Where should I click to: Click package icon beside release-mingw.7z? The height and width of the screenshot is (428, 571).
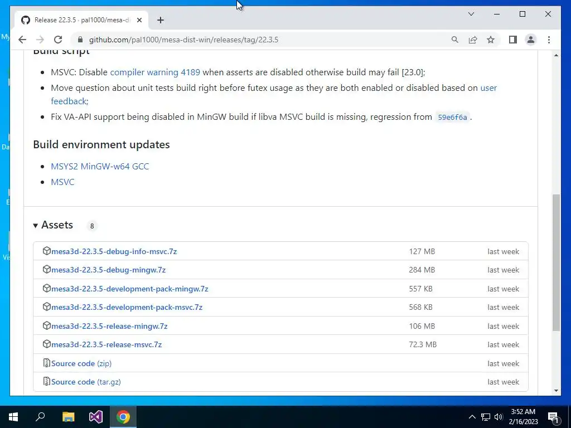[x=47, y=325]
